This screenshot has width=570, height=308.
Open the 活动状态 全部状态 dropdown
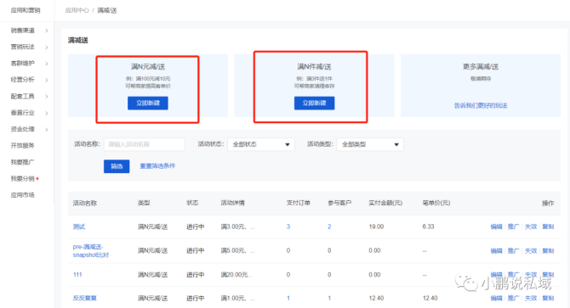tap(260, 144)
